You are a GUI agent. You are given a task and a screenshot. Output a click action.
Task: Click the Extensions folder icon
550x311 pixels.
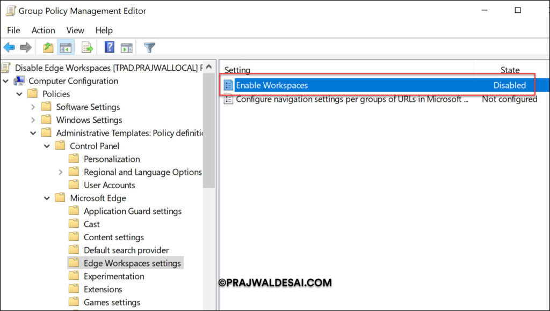[x=74, y=288]
